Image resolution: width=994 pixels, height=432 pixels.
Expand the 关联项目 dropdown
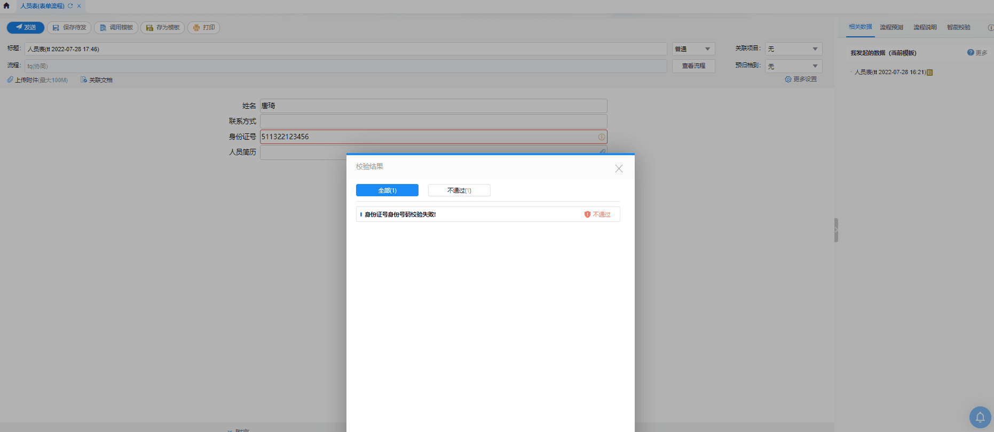click(x=794, y=49)
